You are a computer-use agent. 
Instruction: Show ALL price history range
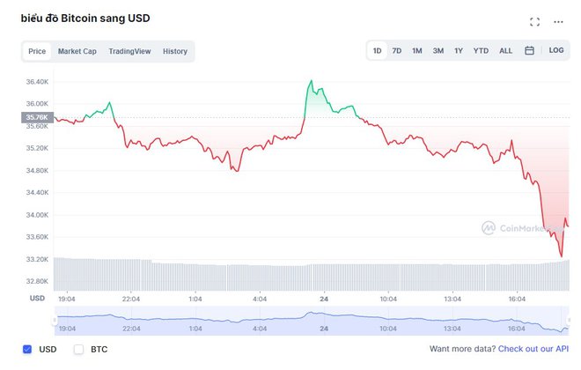tap(506, 51)
